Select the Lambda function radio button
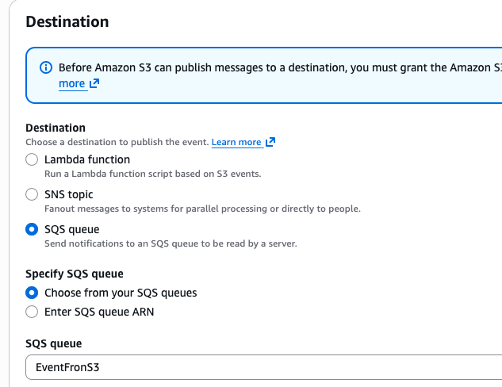Viewport: 502px width, 387px height. [x=32, y=159]
